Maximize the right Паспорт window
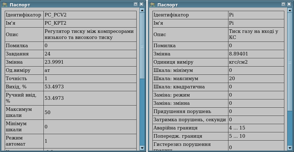 284,4
